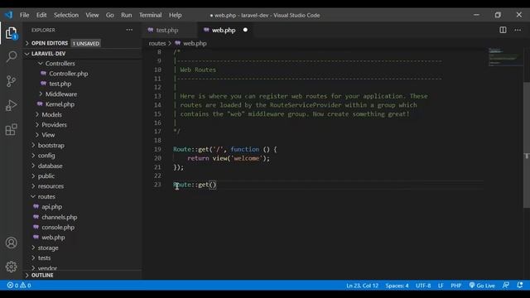This screenshot has width=530, height=298.
Task: Expand the bootstrap folder
Action: point(51,146)
